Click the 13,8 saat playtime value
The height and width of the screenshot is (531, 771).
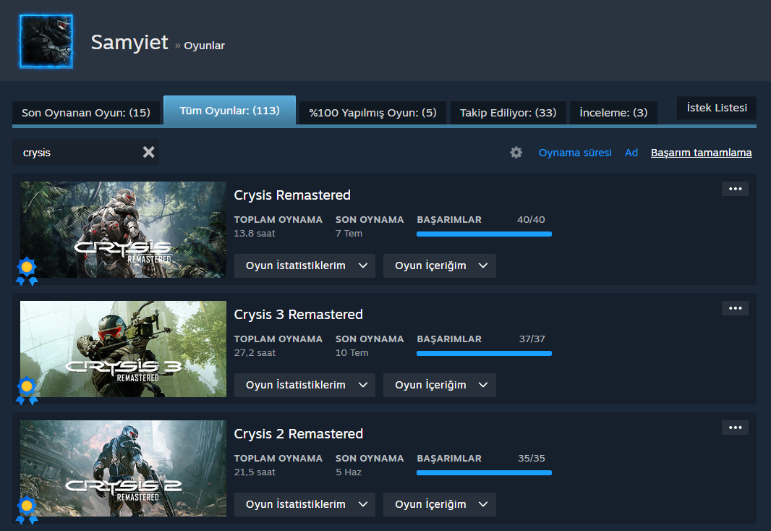coord(255,234)
